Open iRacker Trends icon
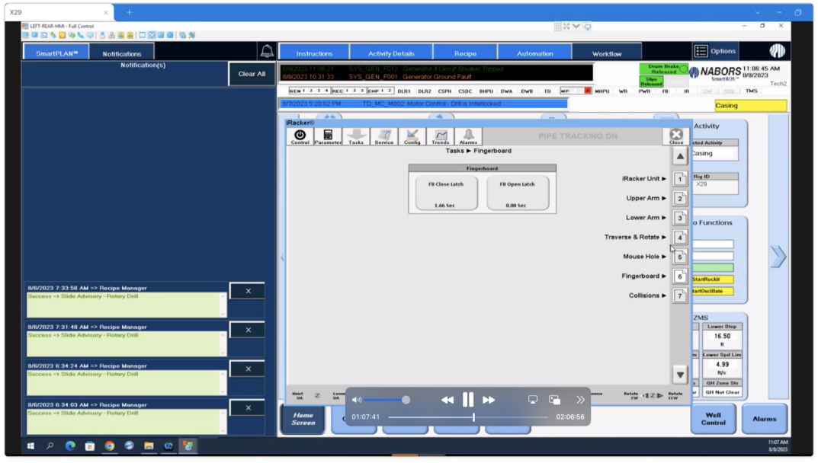Screen dimensions: 818x463 pyautogui.click(x=441, y=136)
